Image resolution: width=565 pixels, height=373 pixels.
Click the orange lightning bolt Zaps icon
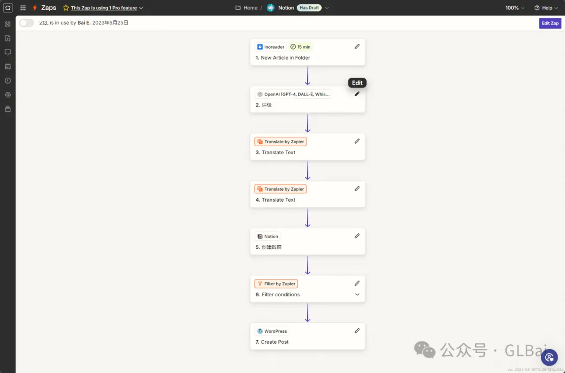(35, 7)
